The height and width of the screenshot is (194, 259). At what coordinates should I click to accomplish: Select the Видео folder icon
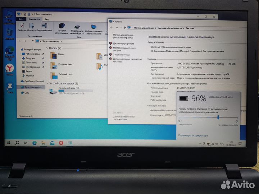click(x=53, y=56)
